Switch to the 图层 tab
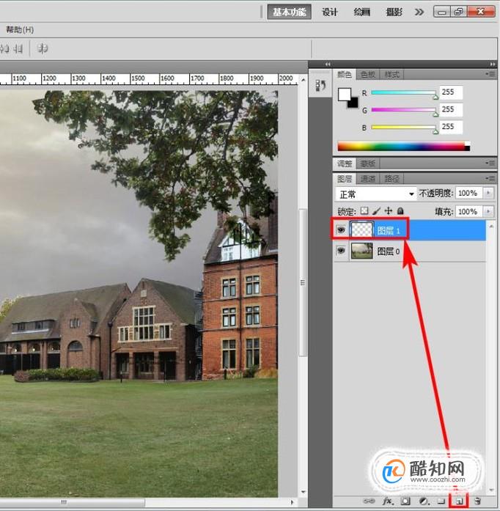500x511 pixels. pos(344,179)
